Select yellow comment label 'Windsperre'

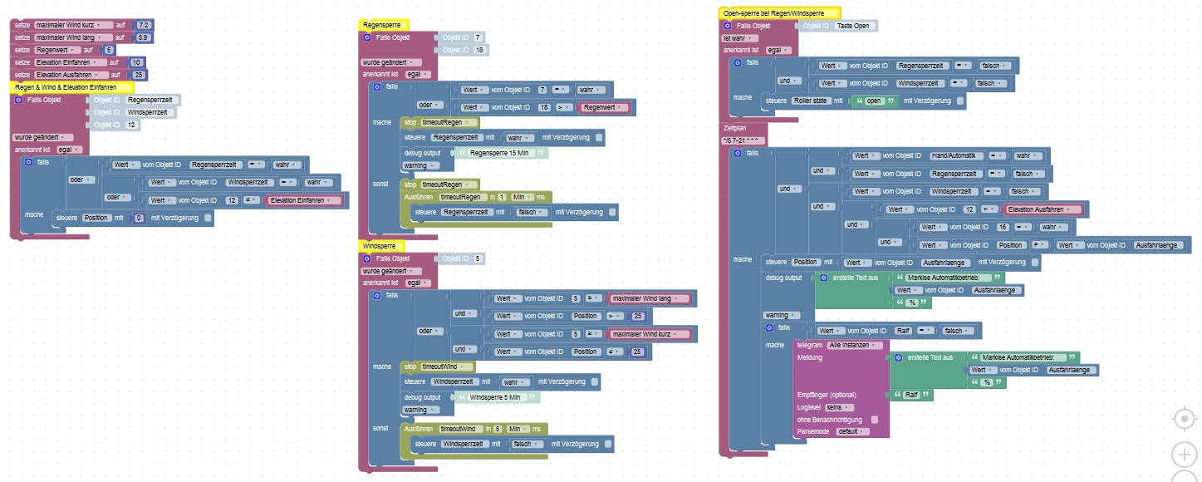pyautogui.click(x=381, y=246)
